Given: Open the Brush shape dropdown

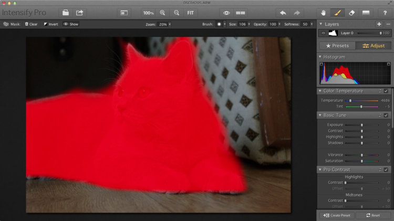Looking at the screenshot, I should 225,24.
